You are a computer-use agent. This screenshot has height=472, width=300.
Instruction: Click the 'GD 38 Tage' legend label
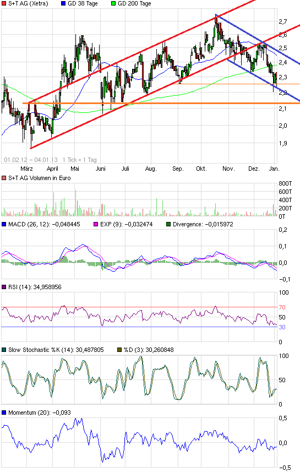(83, 4)
